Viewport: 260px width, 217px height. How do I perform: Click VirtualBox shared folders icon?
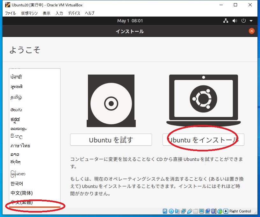pyautogui.click(x=196, y=211)
